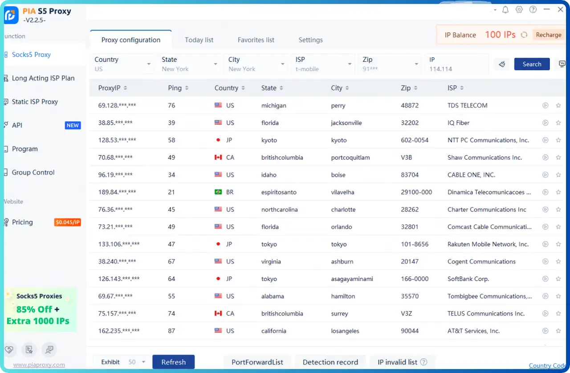
Task: Switch to the Today list tab
Action: tap(199, 40)
